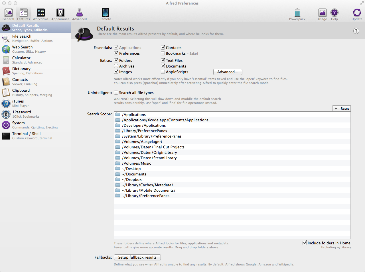Enable the Archives checkbox
Image resolution: width=365 pixels, height=272 pixels.
tap(116, 66)
